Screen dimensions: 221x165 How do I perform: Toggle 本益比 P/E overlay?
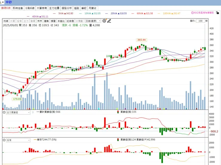(61, 21)
